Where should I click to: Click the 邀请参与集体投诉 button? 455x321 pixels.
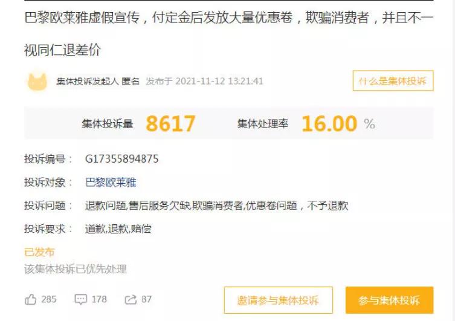pyautogui.click(x=279, y=300)
